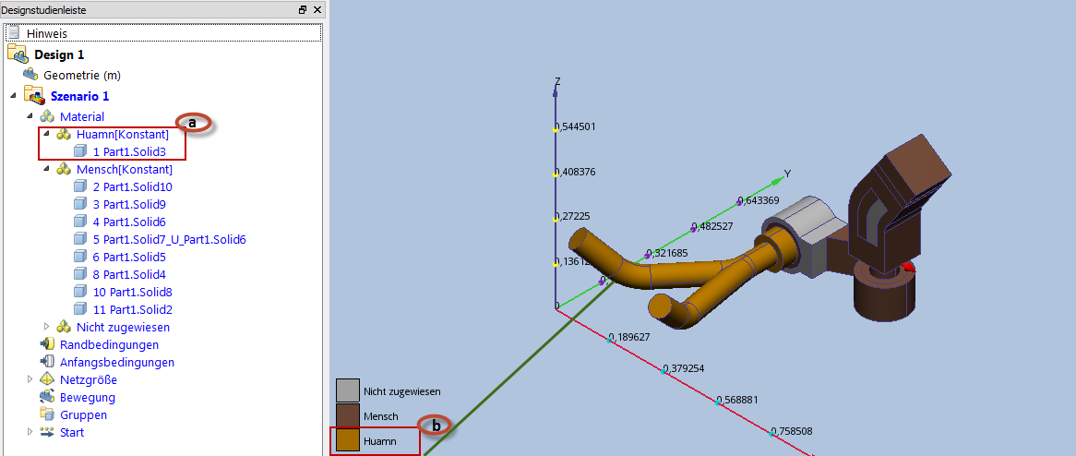The width and height of the screenshot is (1076, 456).
Task: Select part 1 Part1.Solid3
Action: coord(130,151)
